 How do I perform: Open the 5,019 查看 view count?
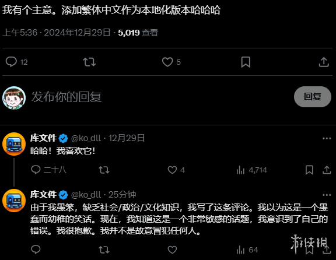click(x=138, y=33)
